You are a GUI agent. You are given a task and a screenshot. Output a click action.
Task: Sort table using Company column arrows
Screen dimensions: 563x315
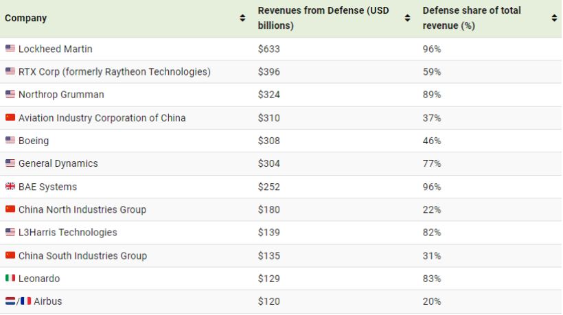tap(242, 19)
